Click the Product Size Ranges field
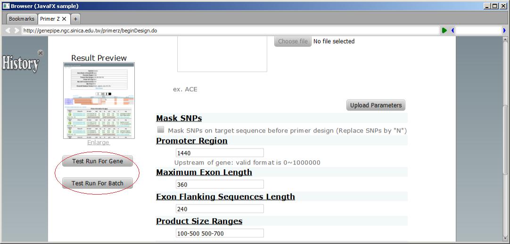Image resolution: width=510 pixels, height=244 pixels. (219, 234)
